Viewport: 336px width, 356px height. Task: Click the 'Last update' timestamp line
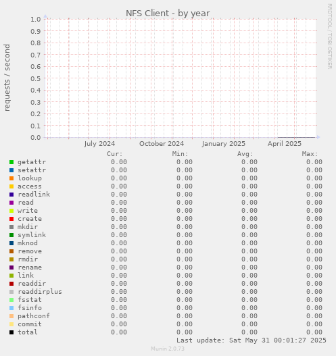click(251, 340)
